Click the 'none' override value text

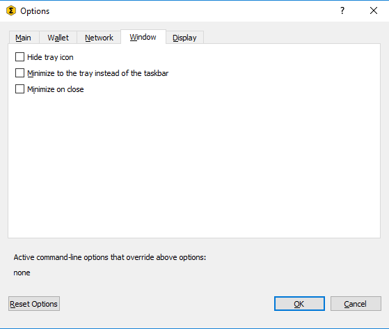point(22,273)
